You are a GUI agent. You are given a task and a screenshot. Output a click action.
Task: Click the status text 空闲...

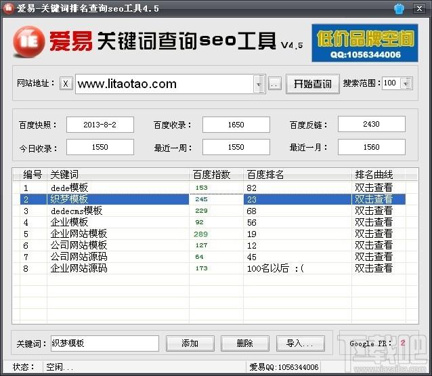tap(59, 367)
